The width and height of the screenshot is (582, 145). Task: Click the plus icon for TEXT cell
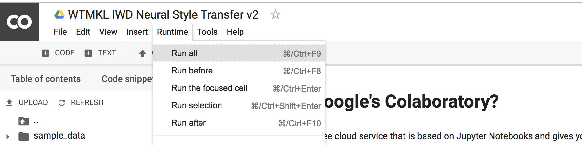pos(88,53)
